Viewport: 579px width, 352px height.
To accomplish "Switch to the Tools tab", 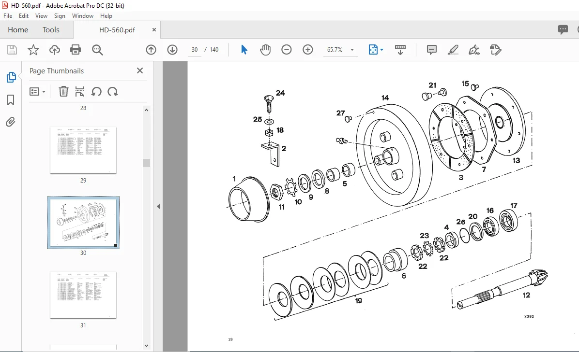I will coord(51,30).
